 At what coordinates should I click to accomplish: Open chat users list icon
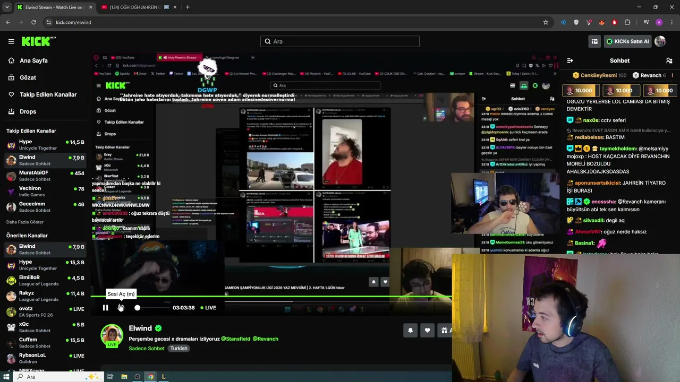[669, 60]
